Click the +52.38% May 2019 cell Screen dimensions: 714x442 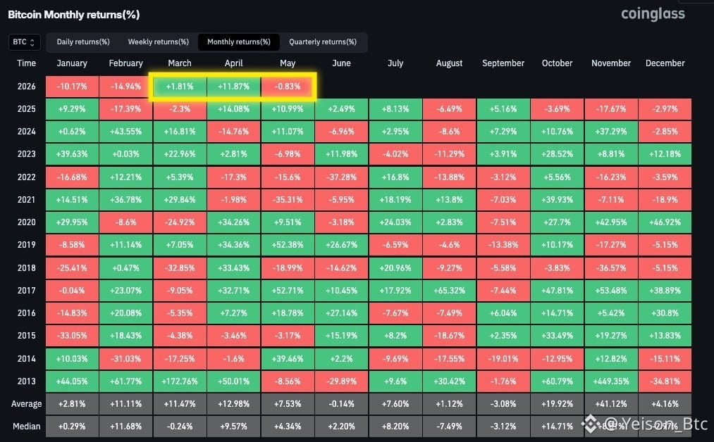pyautogui.click(x=288, y=245)
